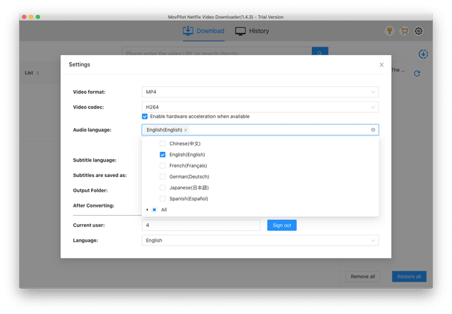Check the German(Deutsch) option

point(163,176)
